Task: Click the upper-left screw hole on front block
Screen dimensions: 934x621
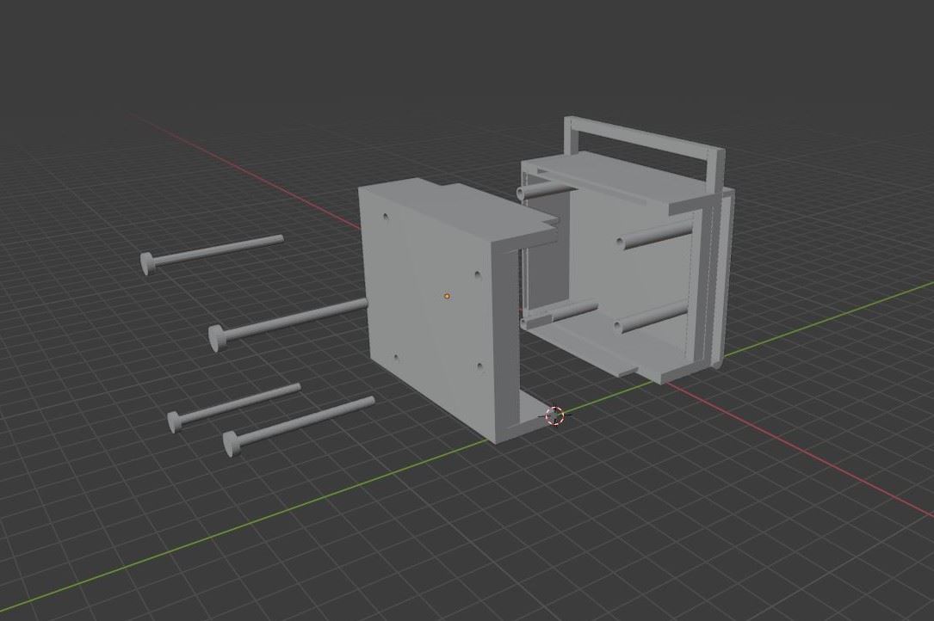Action: pyautogui.click(x=384, y=218)
